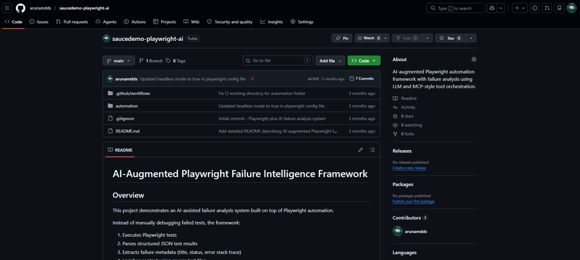Click Create a new release

pyautogui.click(x=409, y=168)
